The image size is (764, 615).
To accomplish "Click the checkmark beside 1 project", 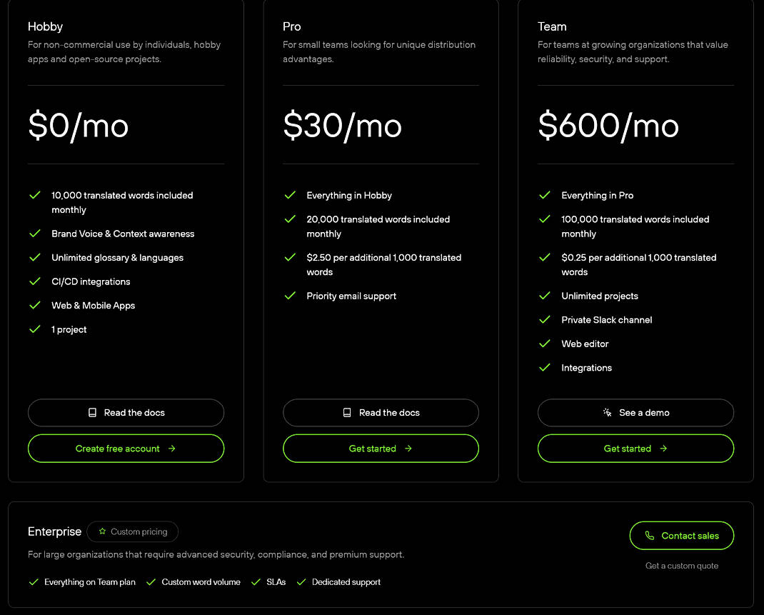I will pyautogui.click(x=34, y=329).
